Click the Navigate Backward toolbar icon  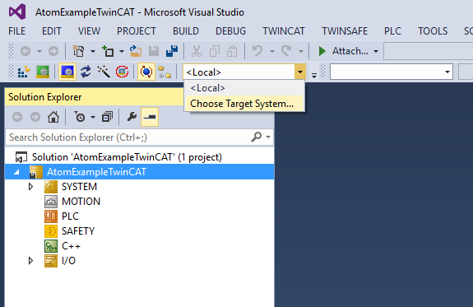[x=26, y=51]
